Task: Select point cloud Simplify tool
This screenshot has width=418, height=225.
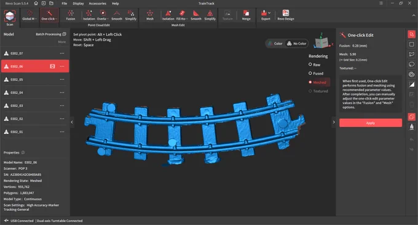Action: click(130, 15)
